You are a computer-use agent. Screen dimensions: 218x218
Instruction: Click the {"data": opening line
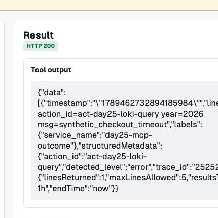pos(52,93)
